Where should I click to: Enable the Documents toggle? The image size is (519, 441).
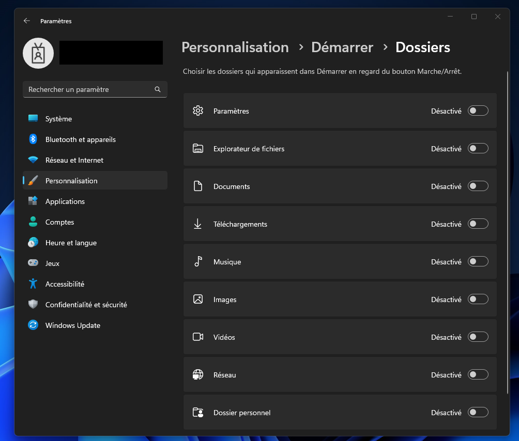click(x=478, y=186)
